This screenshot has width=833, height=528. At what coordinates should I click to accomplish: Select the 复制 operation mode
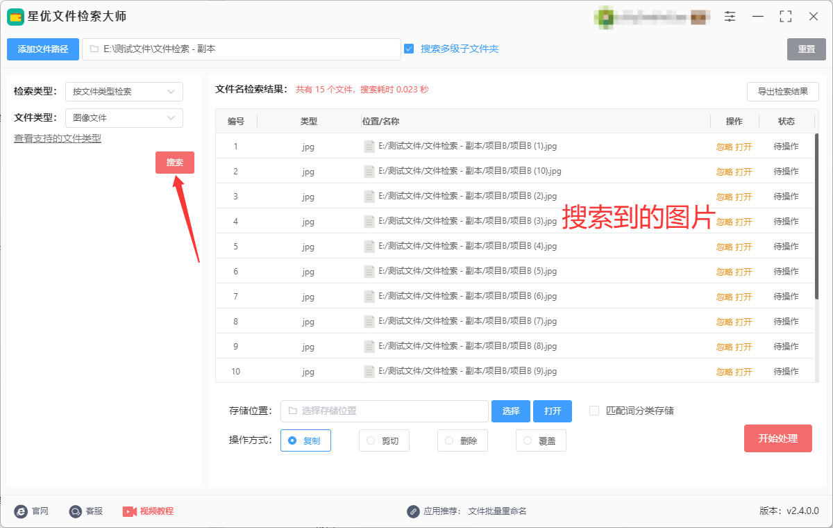pyautogui.click(x=305, y=440)
